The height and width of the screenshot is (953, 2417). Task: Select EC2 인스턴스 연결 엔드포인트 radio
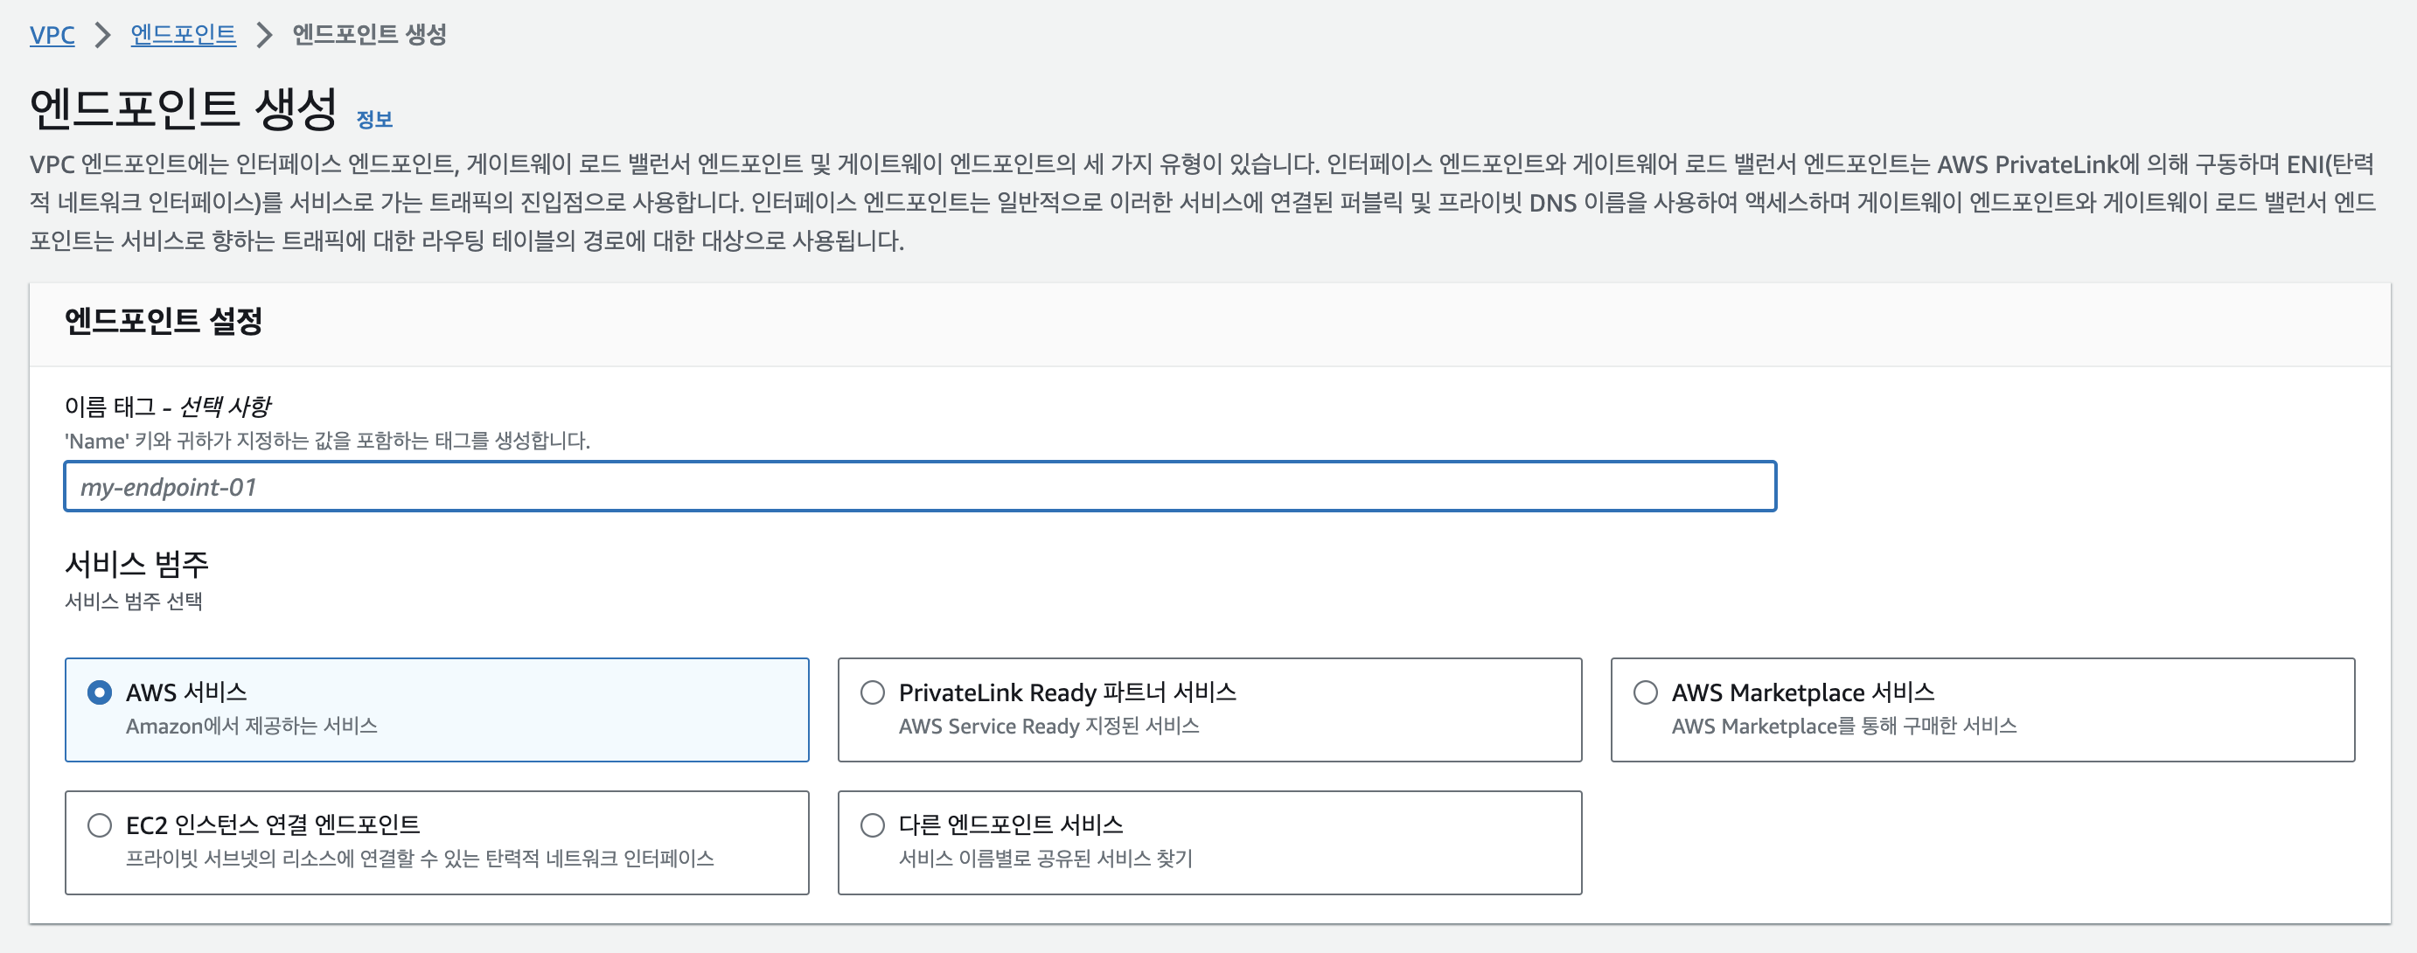100,824
